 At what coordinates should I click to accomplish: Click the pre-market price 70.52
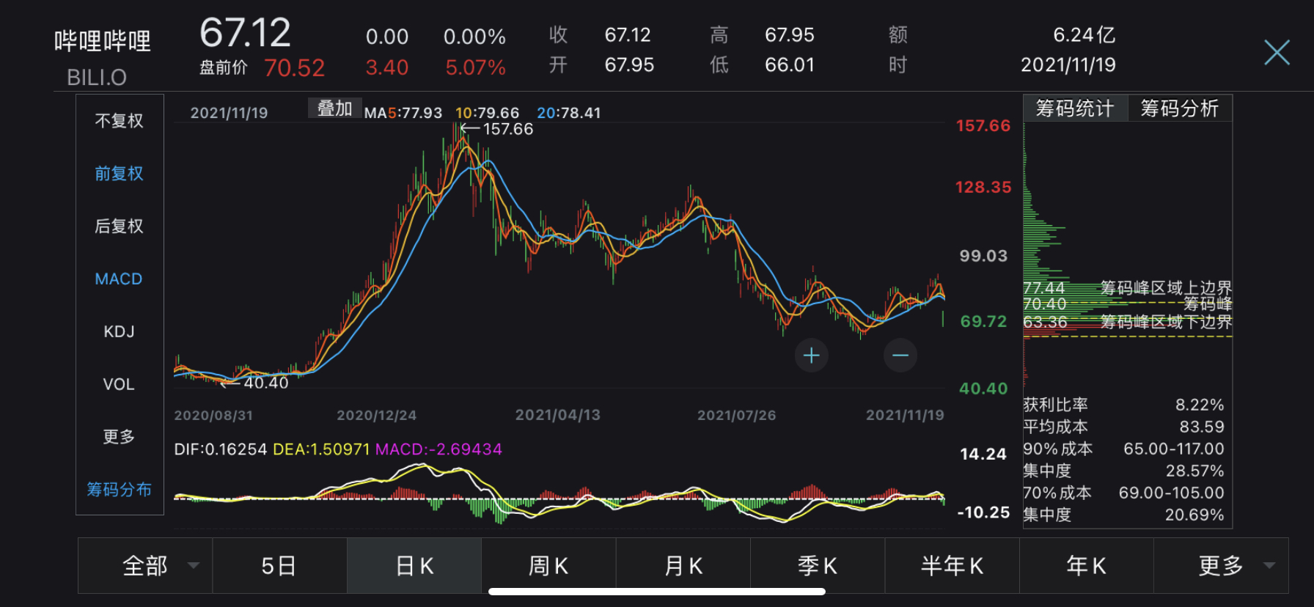pos(294,68)
